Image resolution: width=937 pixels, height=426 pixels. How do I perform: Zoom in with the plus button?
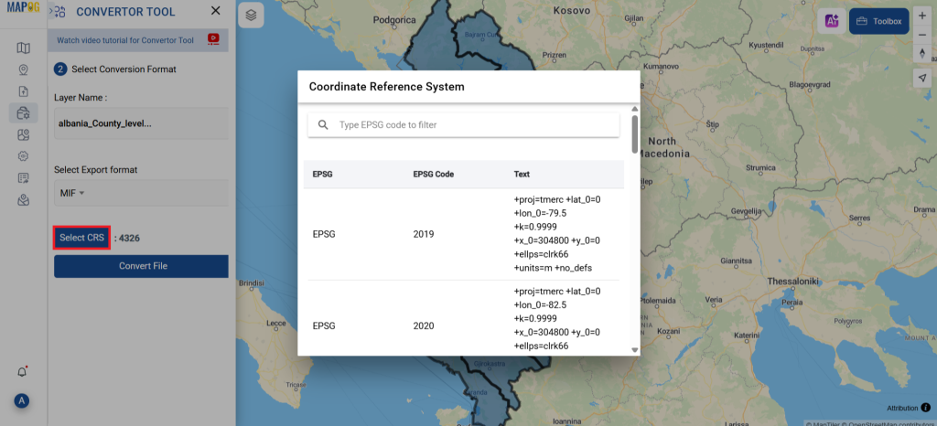[x=922, y=16]
